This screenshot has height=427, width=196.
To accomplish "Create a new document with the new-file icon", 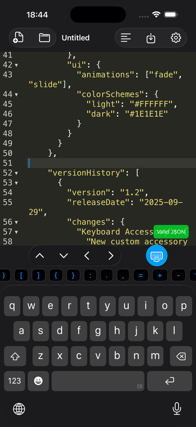I will 18,38.
